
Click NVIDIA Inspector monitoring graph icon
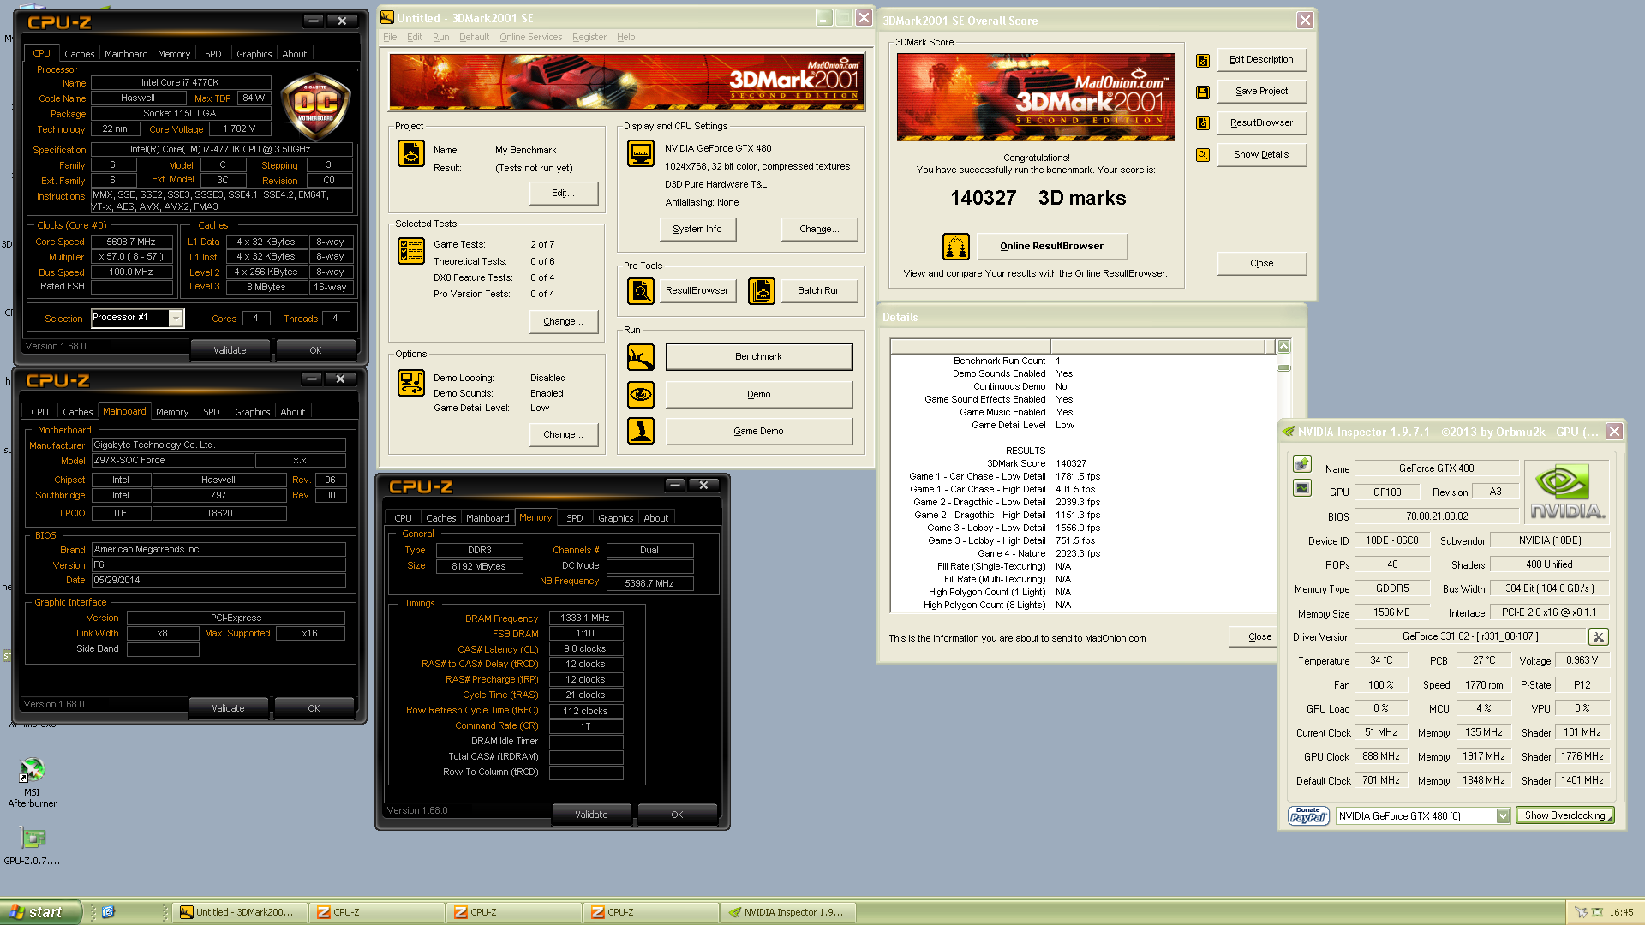point(1302,488)
